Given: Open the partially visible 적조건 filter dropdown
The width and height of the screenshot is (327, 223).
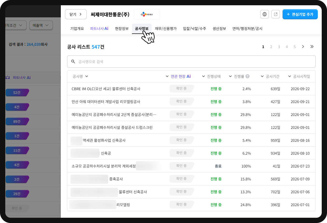Looking at the screenshot, I should pyautogui.click(x=16, y=25).
